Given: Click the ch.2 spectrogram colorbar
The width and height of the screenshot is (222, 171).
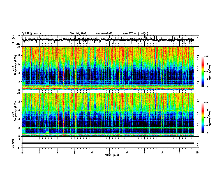Looking at the screenshot, I should click(x=203, y=118).
